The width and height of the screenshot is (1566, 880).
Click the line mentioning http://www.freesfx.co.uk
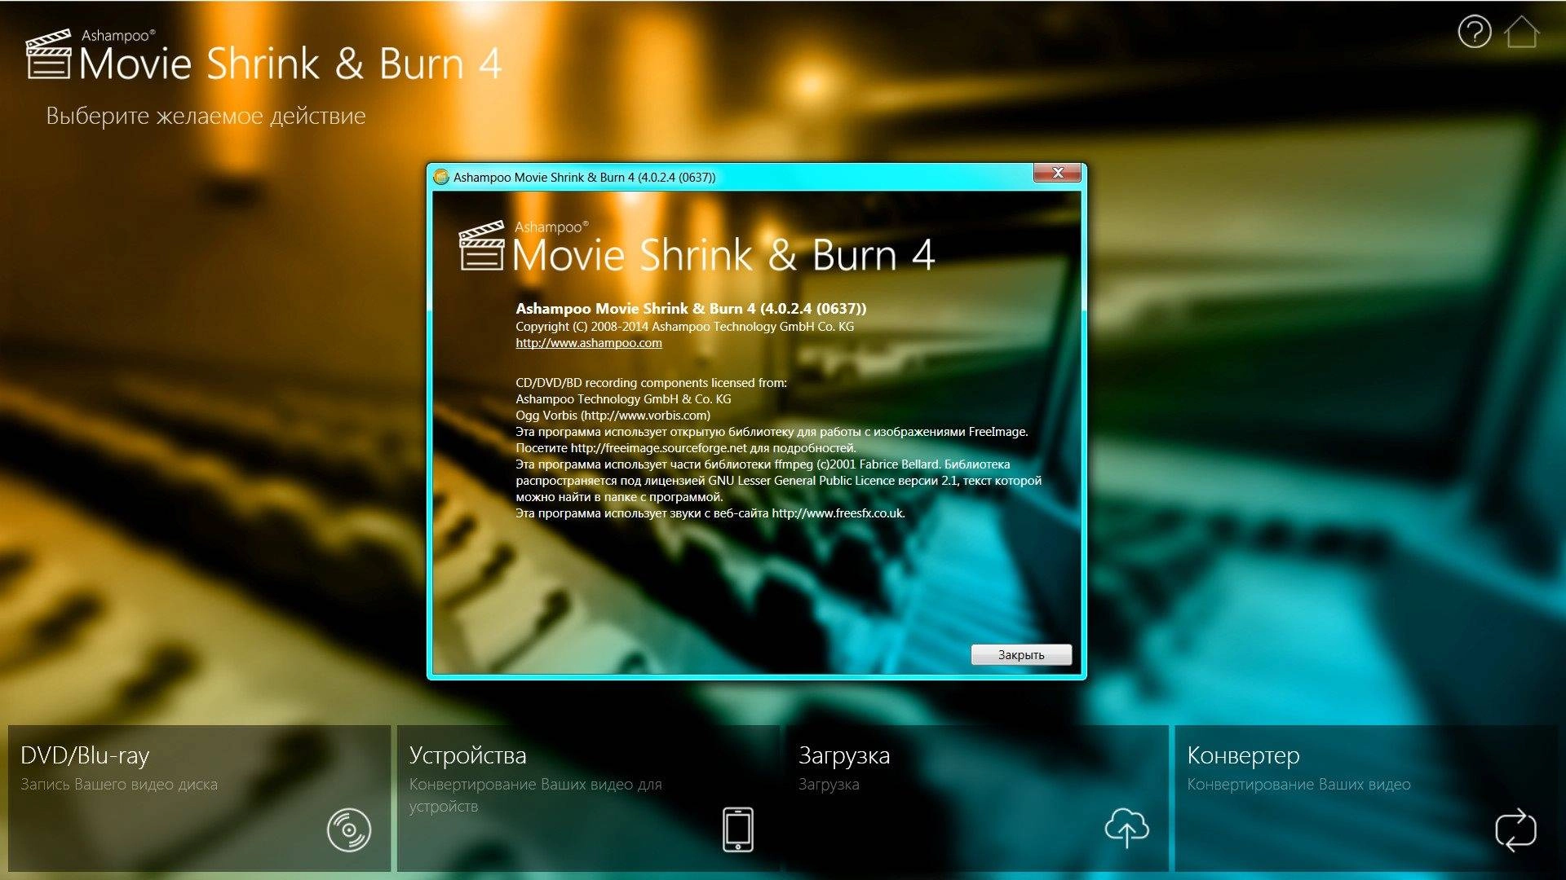tap(710, 513)
